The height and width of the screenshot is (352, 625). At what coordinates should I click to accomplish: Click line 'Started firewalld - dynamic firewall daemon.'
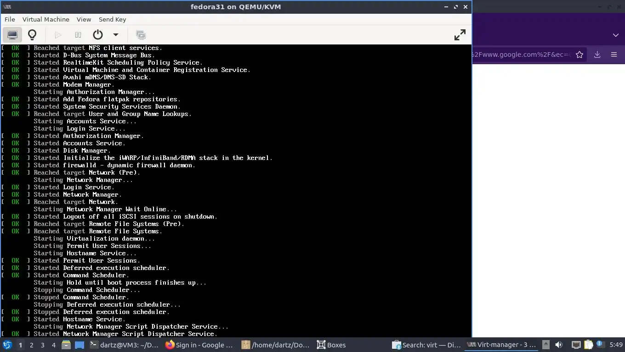coord(114,165)
